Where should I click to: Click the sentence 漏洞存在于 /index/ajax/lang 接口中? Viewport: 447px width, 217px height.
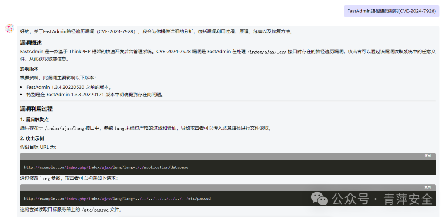(145, 128)
